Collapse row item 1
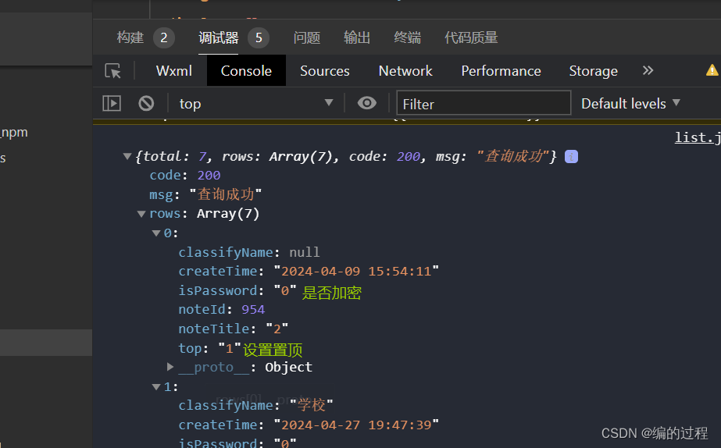Viewport: 721px width, 448px height. coord(156,387)
